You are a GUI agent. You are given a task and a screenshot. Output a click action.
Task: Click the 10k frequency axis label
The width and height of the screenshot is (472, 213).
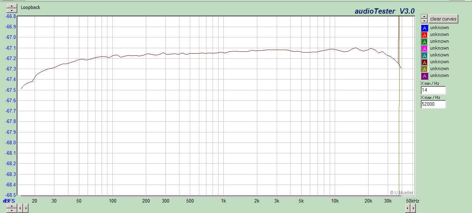coord(335,200)
